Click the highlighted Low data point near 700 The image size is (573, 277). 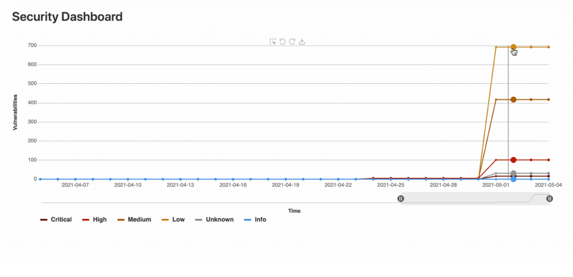[x=514, y=47]
